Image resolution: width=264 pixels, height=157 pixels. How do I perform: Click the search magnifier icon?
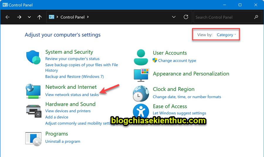[x=256, y=17]
